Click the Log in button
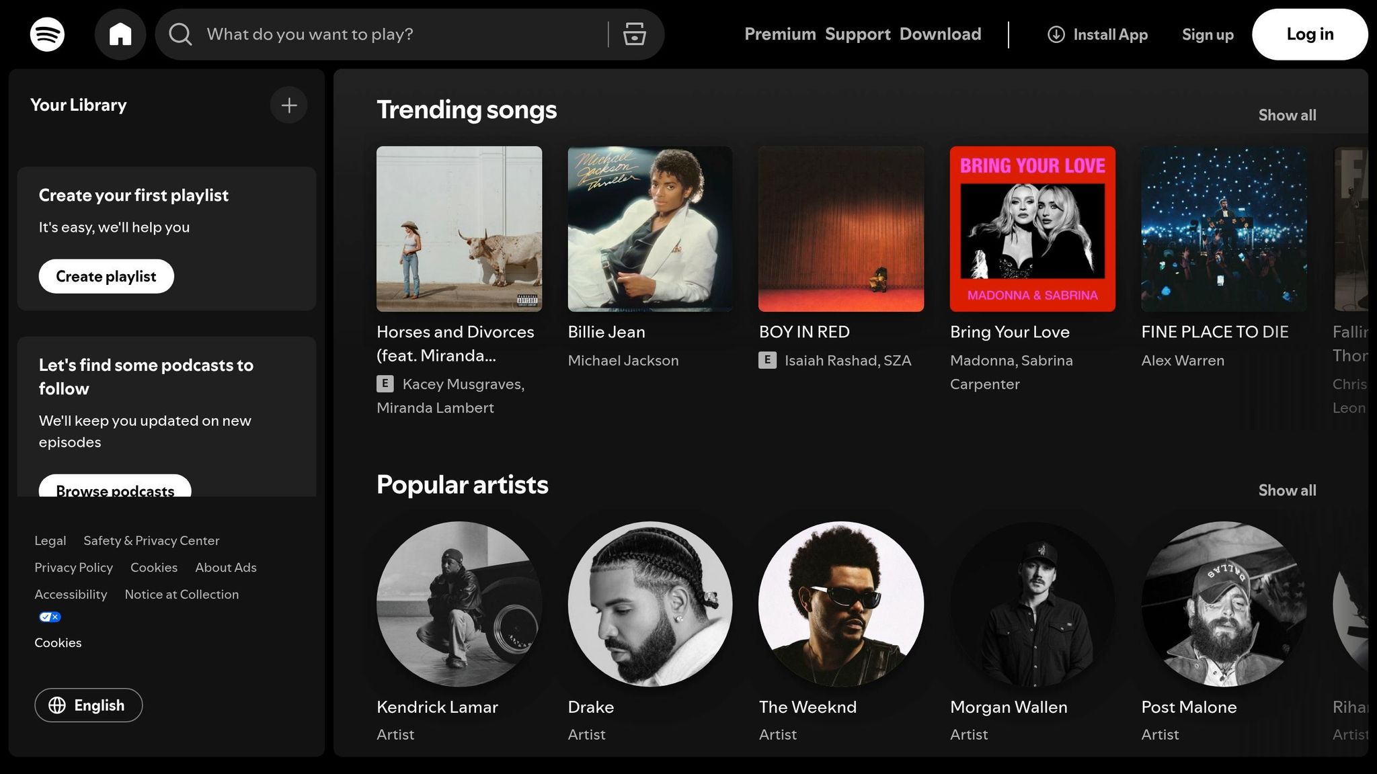The image size is (1377, 774). 1310,34
